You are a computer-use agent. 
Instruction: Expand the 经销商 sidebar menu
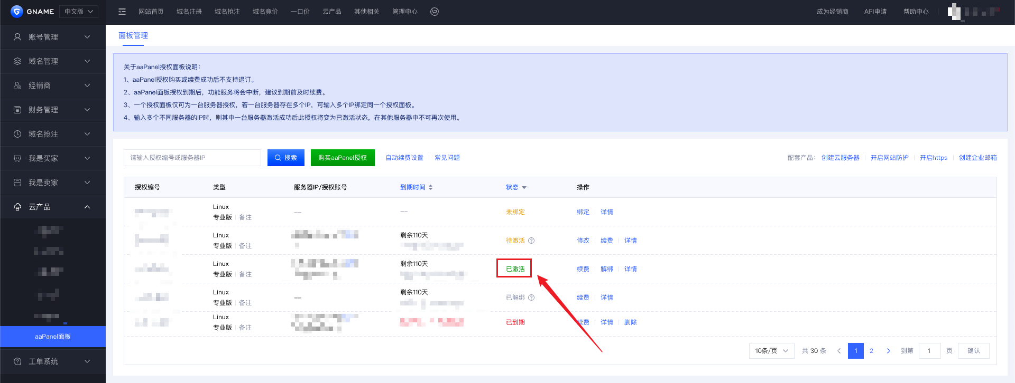click(87, 85)
